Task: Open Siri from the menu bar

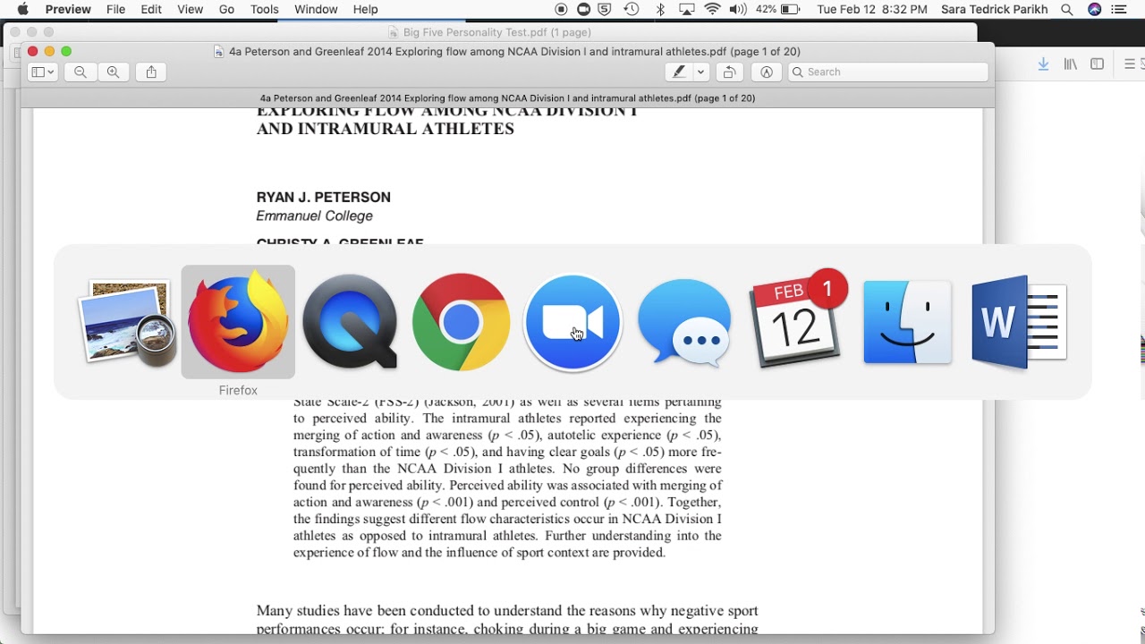Action: 1095,9
